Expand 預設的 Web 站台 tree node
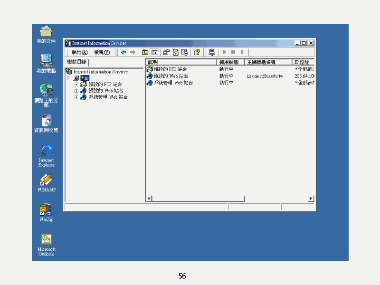This screenshot has width=380, height=285. point(76,91)
